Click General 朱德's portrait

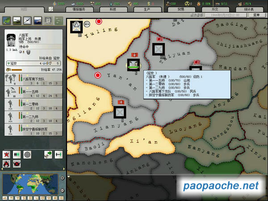(11, 40)
